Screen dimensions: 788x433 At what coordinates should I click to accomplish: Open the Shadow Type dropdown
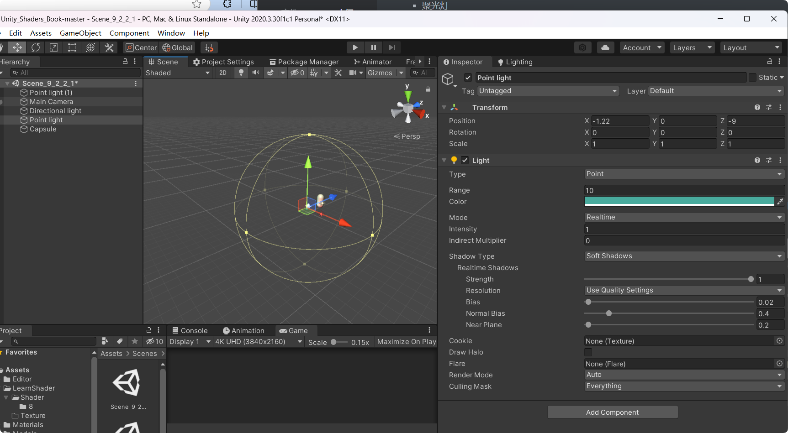[x=684, y=256]
